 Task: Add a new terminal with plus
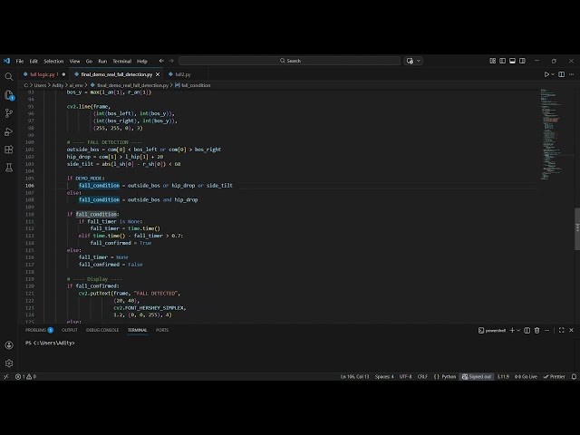click(512, 330)
